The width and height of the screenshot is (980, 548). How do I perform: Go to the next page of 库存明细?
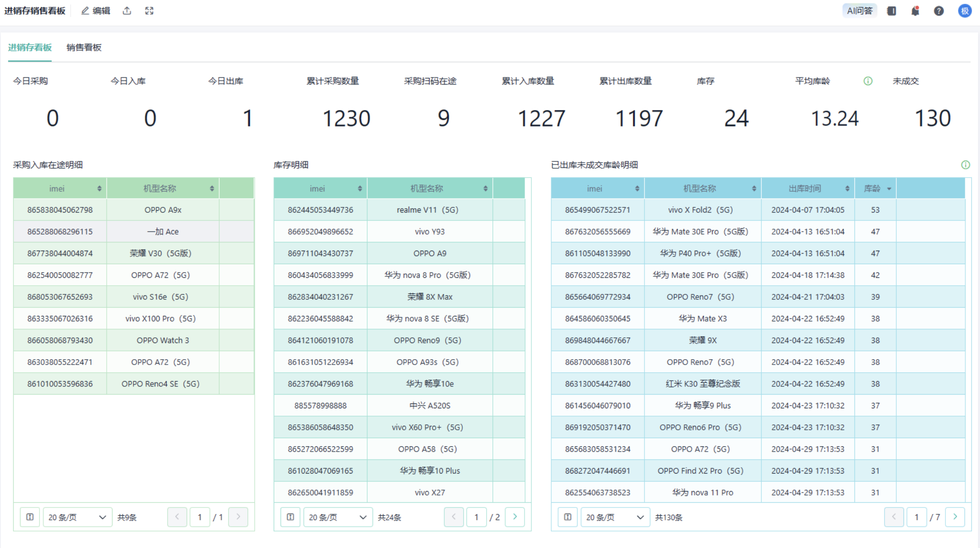pos(515,517)
